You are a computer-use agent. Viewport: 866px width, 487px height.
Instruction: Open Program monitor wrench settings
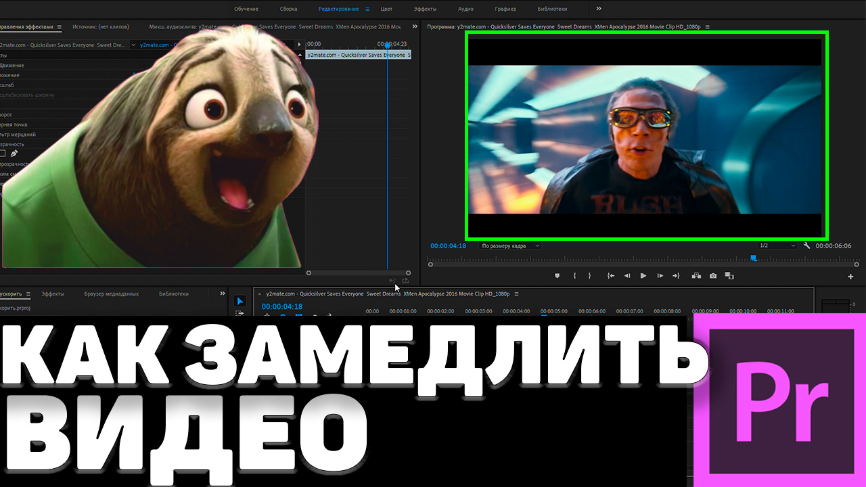pos(806,246)
